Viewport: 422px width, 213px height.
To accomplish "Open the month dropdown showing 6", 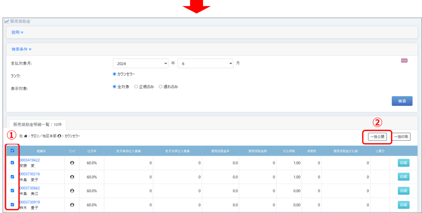I will 205,64.
